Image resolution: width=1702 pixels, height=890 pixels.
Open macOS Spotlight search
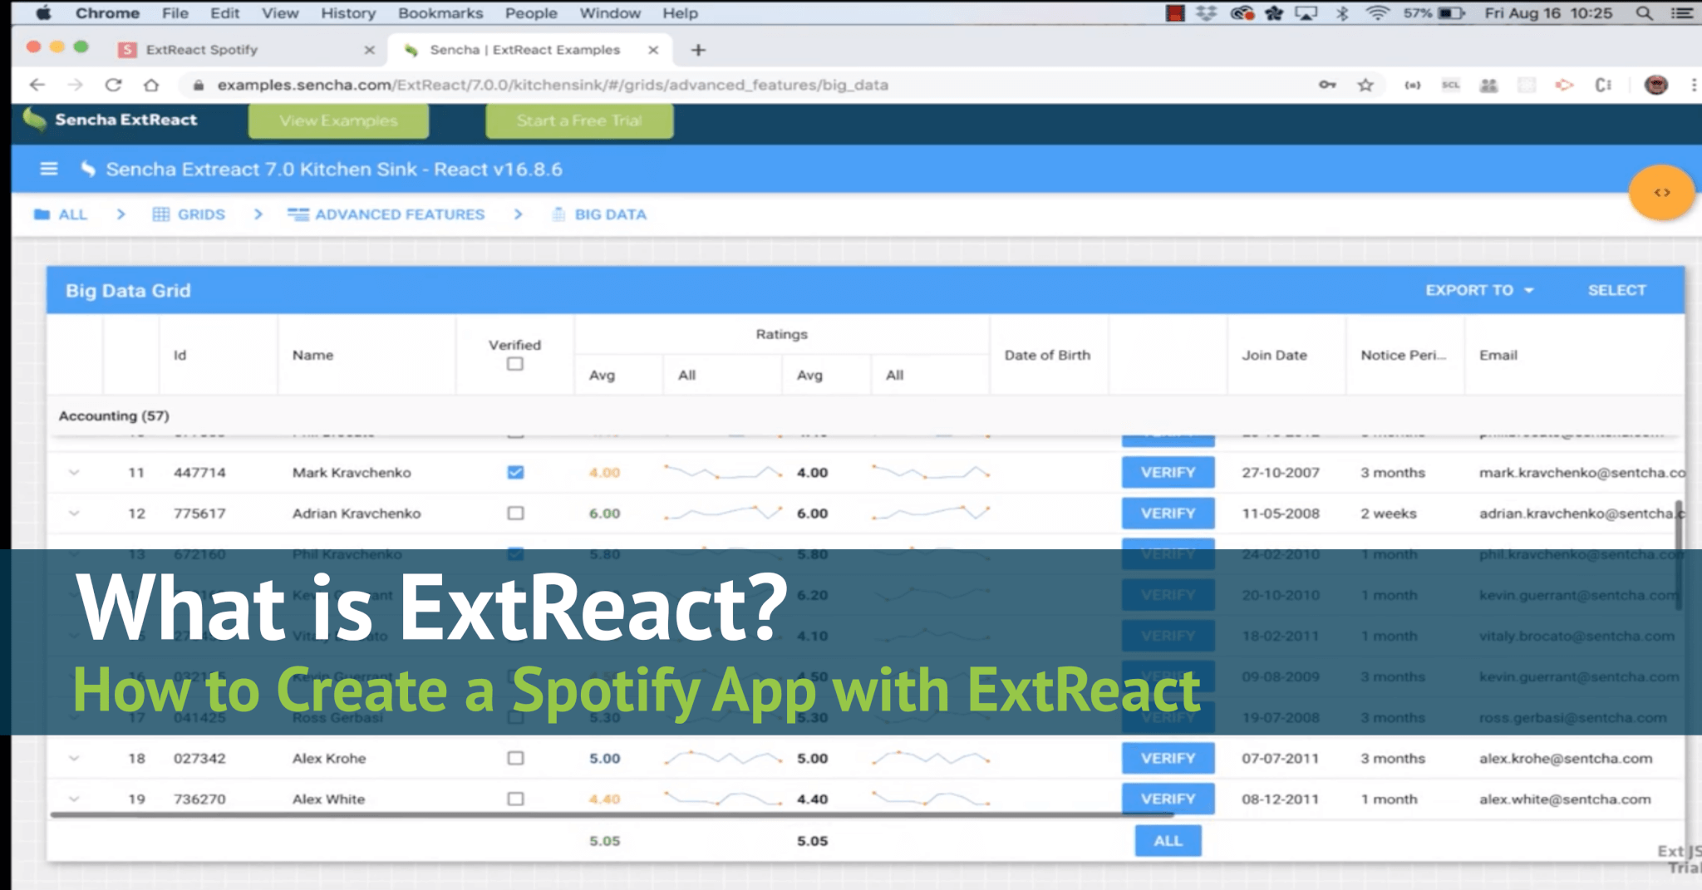point(1644,13)
